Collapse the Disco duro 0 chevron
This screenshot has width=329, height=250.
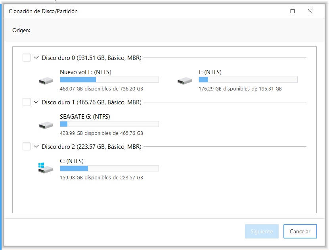pyautogui.click(x=36, y=58)
